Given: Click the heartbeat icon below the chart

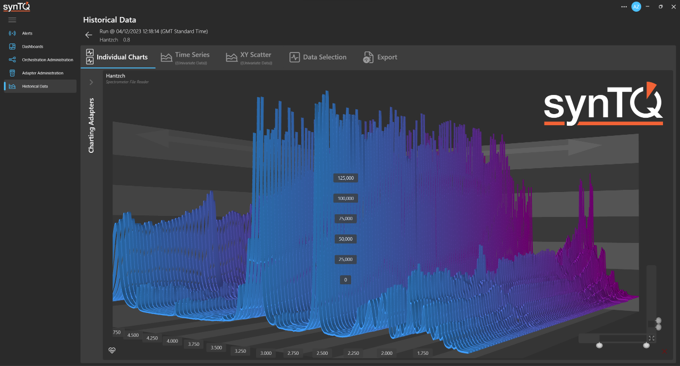Looking at the screenshot, I should 112,350.
